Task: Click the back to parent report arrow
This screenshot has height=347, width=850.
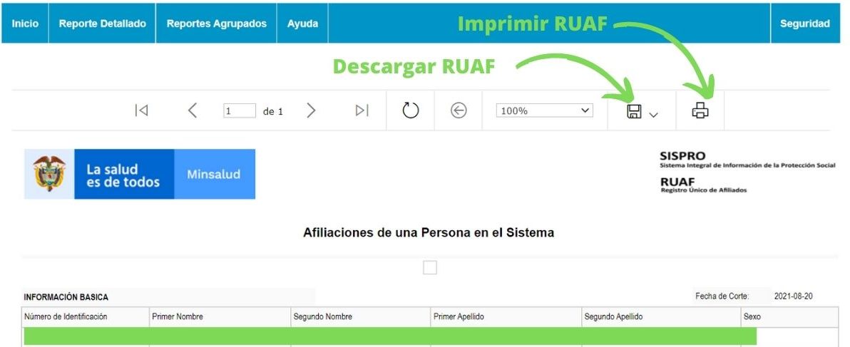Action: click(459, 110)
